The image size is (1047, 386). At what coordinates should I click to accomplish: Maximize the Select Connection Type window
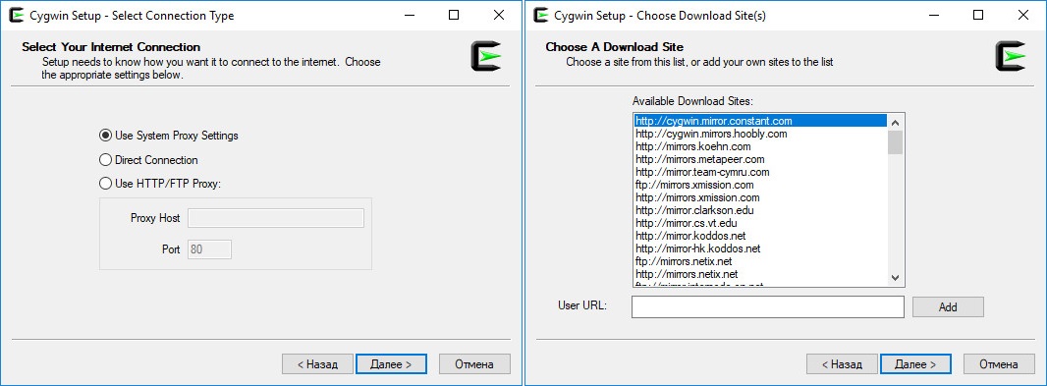pos(454,16)
